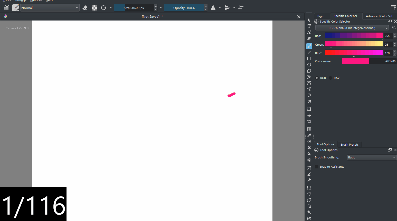
Task: Open the Brush Smoothing dropdown
Action: coord(372,157)
